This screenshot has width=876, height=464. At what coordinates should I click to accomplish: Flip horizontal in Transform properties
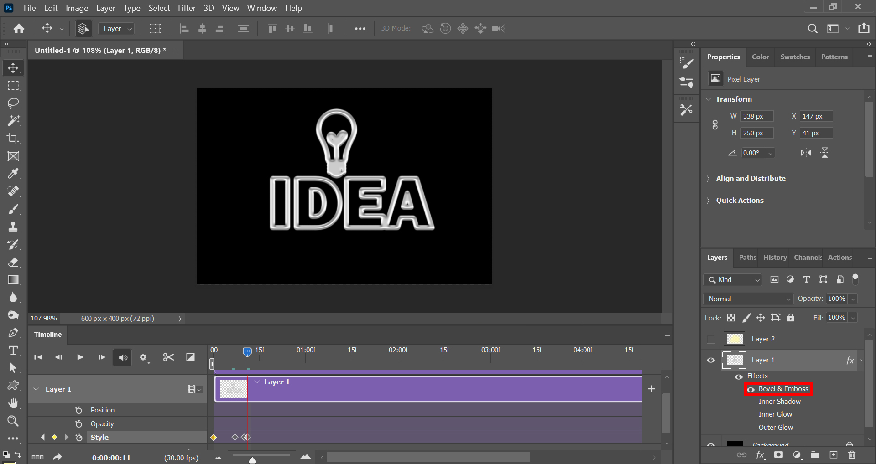(806, 153)
